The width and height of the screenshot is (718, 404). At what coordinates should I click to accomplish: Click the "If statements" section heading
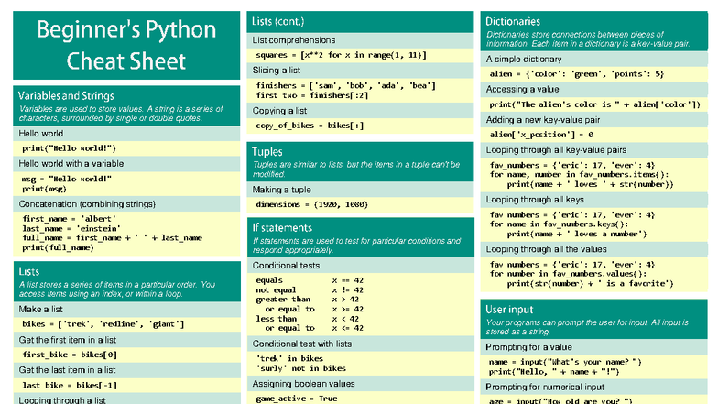click(x=282, y=227)
